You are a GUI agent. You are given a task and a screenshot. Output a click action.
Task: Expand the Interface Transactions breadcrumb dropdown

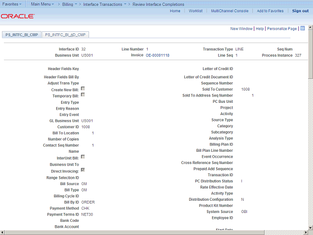click(x=125, y=4)
